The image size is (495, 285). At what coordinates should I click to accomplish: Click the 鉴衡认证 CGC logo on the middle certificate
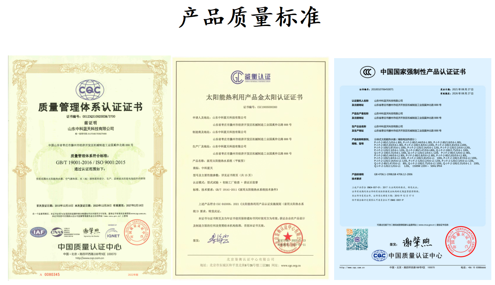251,77
